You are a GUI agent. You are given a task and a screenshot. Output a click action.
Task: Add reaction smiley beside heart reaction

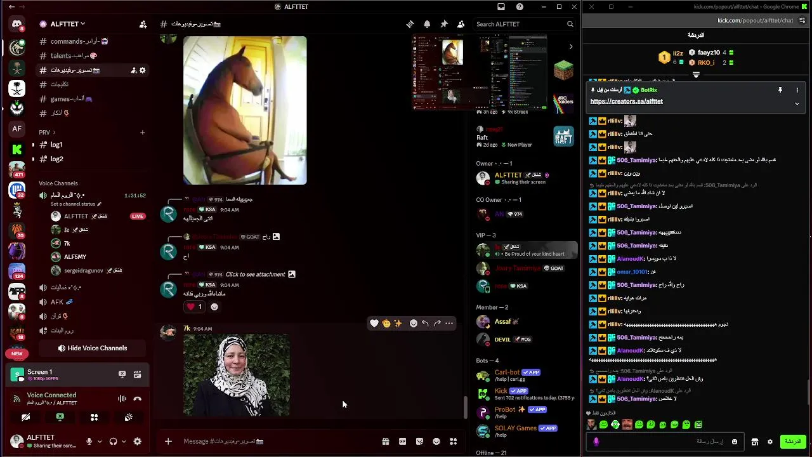tap(214, 307)
